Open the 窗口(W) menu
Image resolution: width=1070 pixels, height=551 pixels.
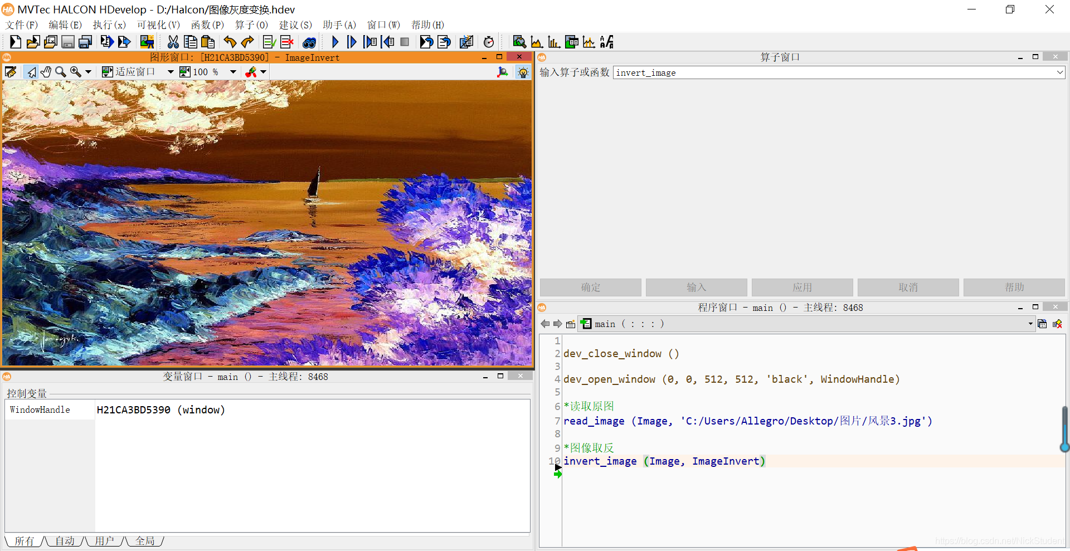click(x=383, y=25)
